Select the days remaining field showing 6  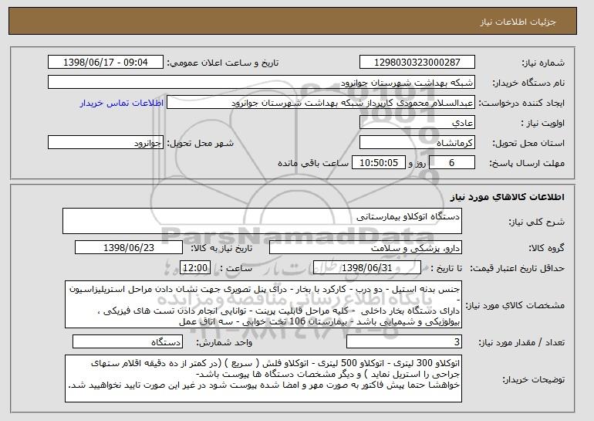pos(451,163)
